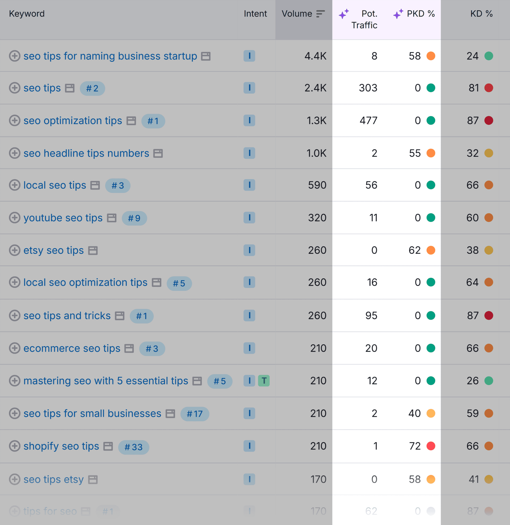The height and width of the screenshot is (525, 510).
Task: Click the AI sparkle icon beside PKD %
Action: click(397, 13)
